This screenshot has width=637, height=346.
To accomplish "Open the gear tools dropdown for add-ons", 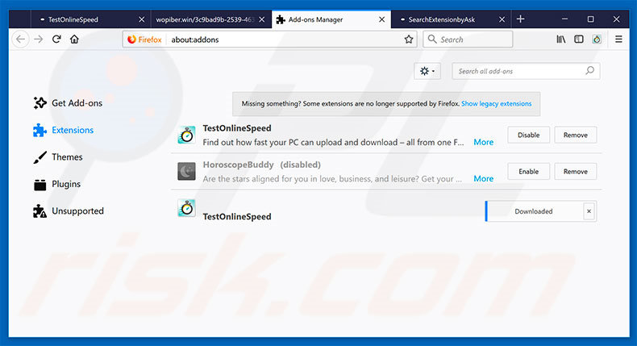I will (x=427, y=71).
